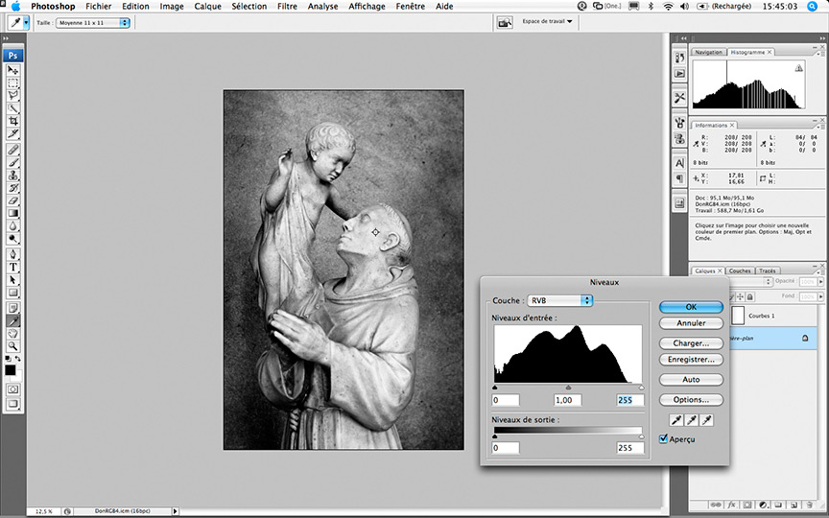
Task: Open the Couche RVB channel dropdown
Action: pyautogui.click(x=560, y=300)
